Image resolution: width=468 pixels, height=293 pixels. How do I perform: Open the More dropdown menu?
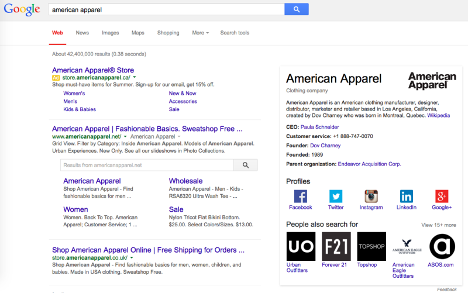coord(200,33)
